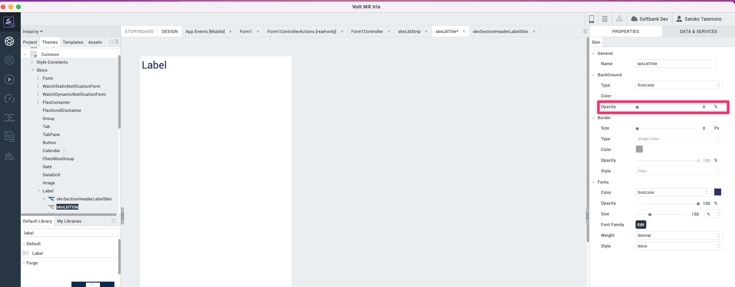The image size is (735, 287).
Task: Click the grid layout icon in sidebar
Action: coord(9,118)
